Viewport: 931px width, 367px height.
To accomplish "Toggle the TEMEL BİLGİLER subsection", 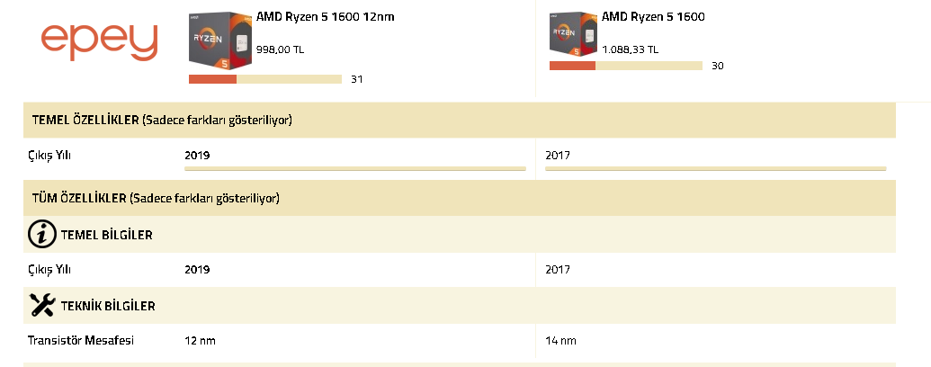I will pyautogui.click(x=459, y=234).
